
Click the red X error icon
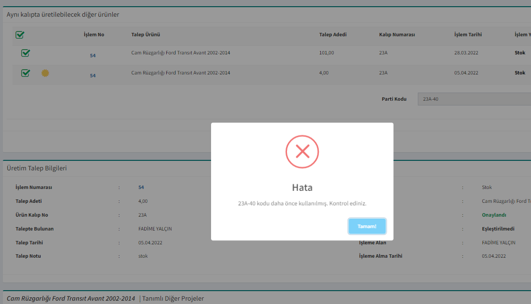click(302, 152)
